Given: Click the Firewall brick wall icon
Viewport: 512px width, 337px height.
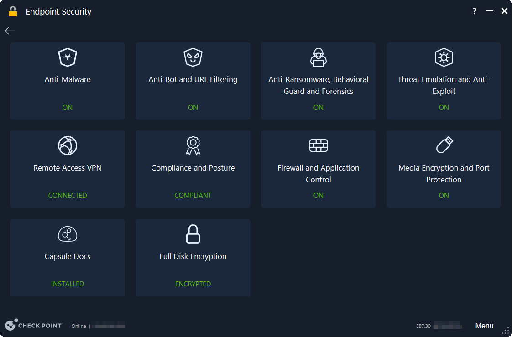Looking at the screenshot, I should (x=319, y=145).
